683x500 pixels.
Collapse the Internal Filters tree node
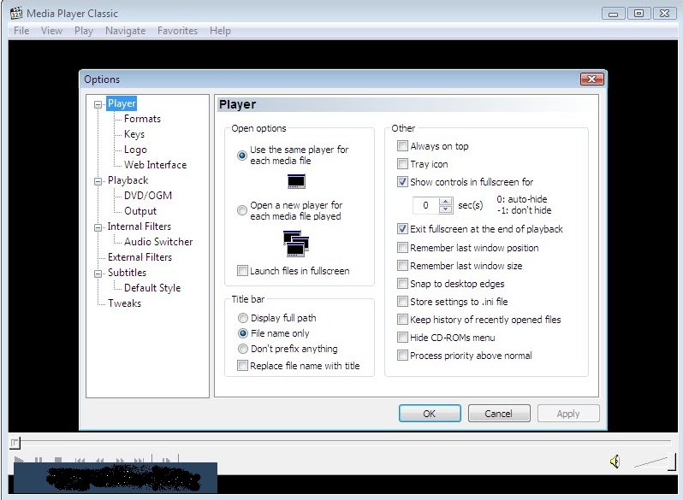(x=98, y=227)
